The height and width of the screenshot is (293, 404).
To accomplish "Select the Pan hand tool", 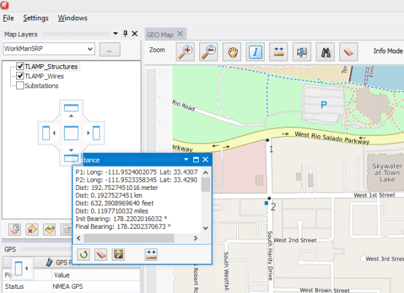I will pyautogui.click(x=232, y=51).
